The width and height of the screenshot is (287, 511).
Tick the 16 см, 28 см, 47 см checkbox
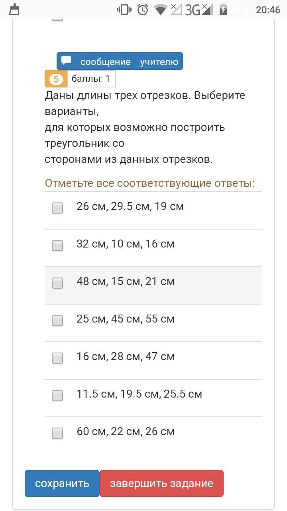57,358
